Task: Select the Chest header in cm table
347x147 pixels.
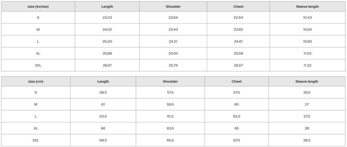Action: click(x=237, y=82)
